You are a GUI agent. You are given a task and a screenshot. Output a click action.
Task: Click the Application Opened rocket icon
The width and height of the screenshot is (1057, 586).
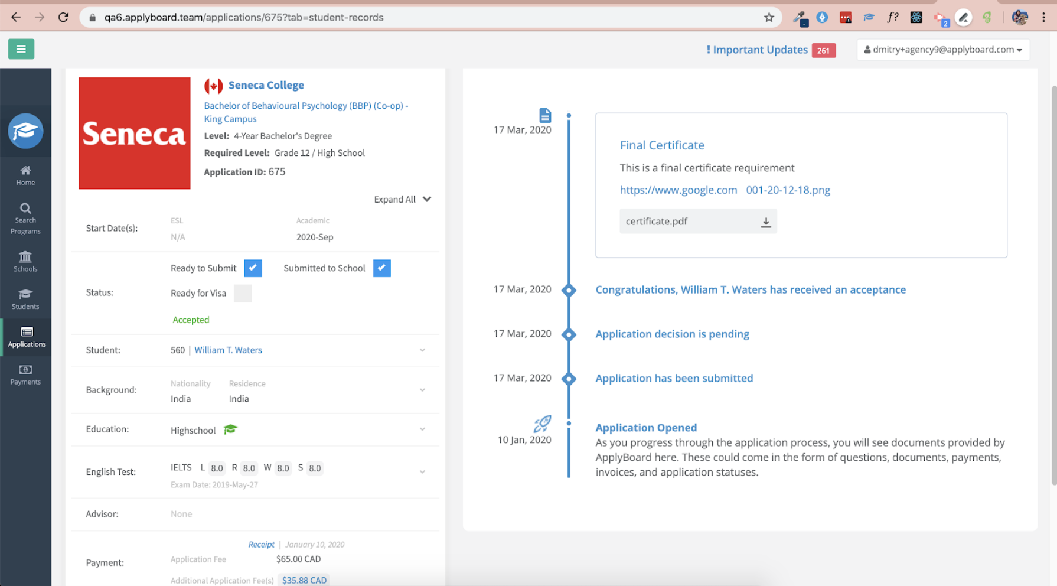(x=542, y=423)
